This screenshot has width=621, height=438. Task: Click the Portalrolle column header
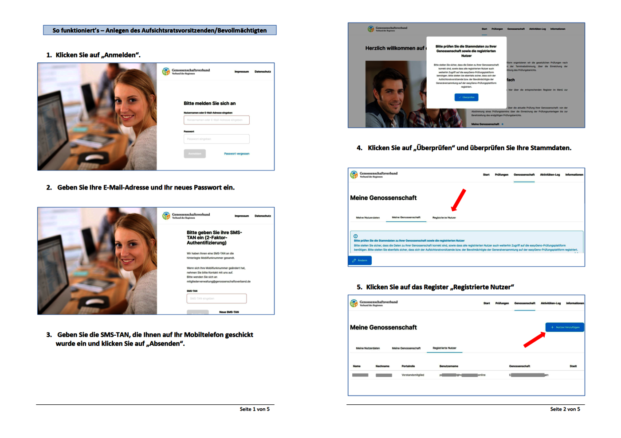pos(408,366)
